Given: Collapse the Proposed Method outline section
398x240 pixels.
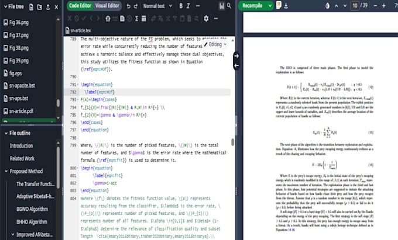Looking at the screenshot, I should coord(6,171).
